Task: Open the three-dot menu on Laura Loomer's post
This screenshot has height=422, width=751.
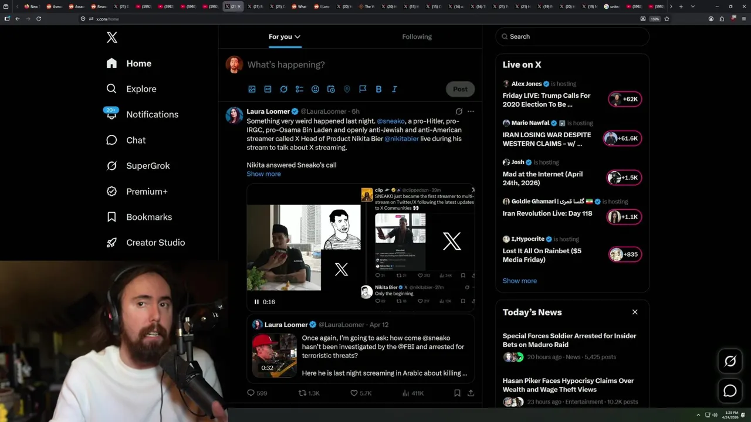Action: (x=471, y=111)
